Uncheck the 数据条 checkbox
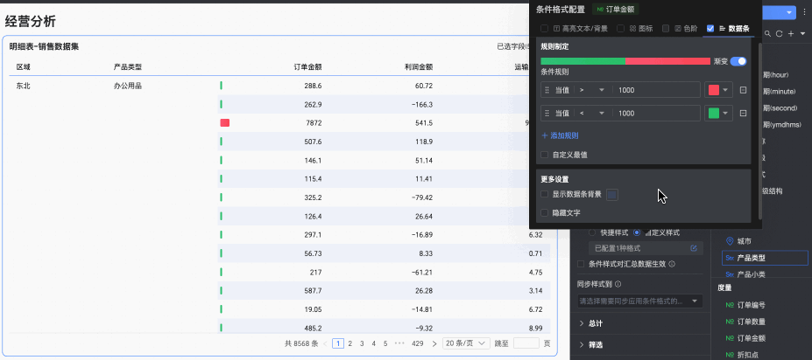The height and width of the screenshot is (360, 812). pos(710,29)
